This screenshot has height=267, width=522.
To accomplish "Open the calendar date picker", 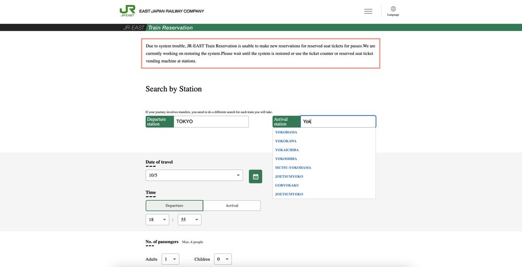I will pyautogui.click(x=255, y=176).
